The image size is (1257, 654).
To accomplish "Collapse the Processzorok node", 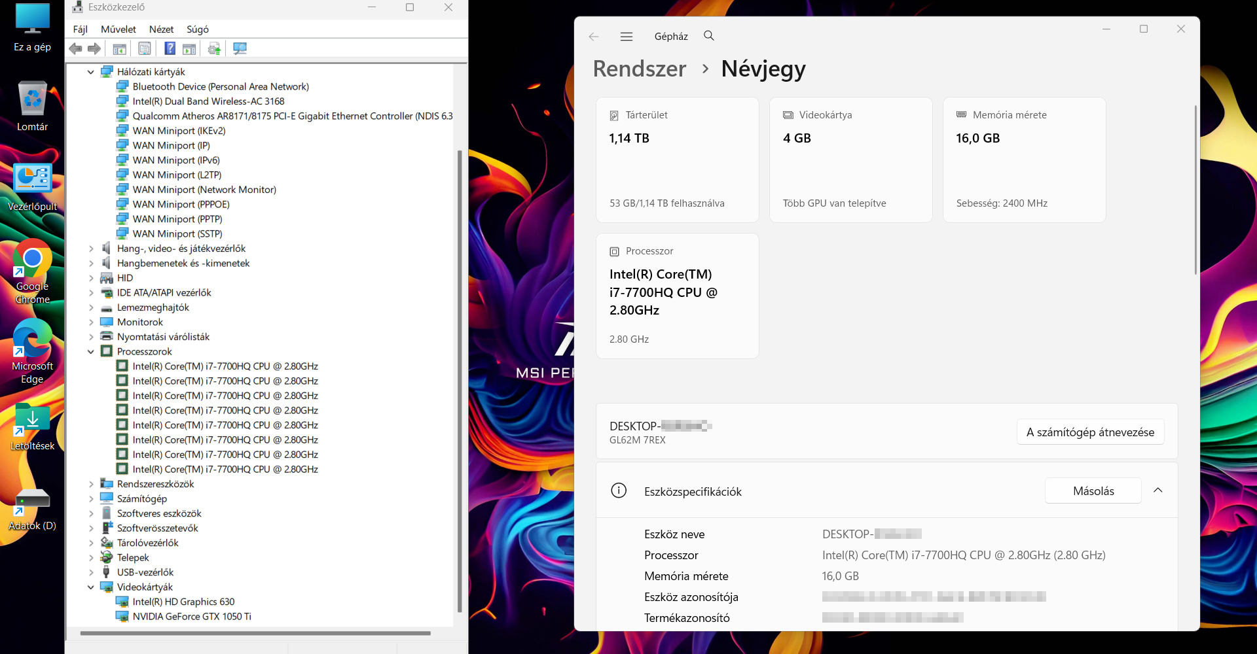I will [91, 352].
